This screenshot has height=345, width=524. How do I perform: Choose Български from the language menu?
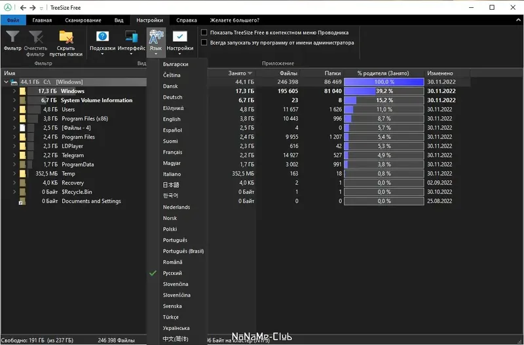point(177,64)
